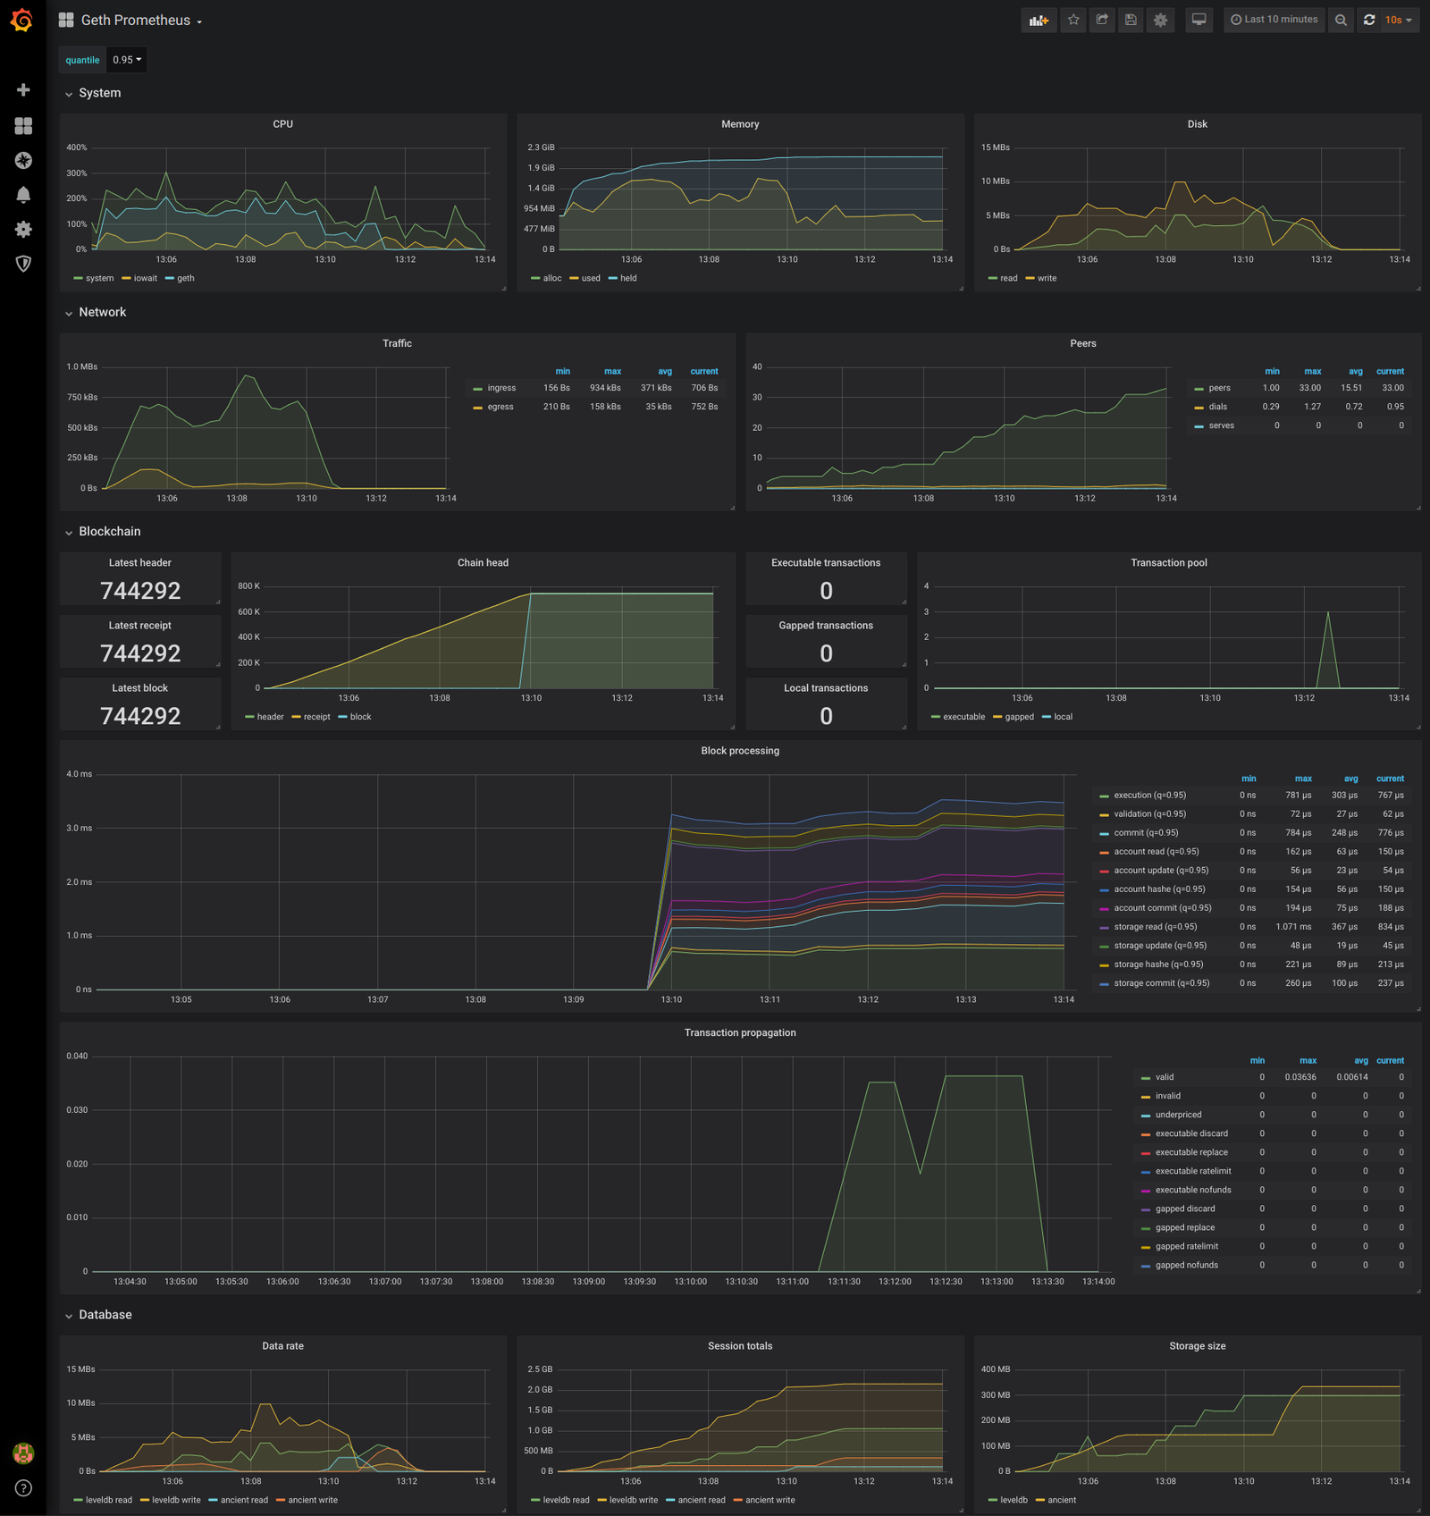Collapse the Network section
1430x1516 pixels.
pos(102,312)
